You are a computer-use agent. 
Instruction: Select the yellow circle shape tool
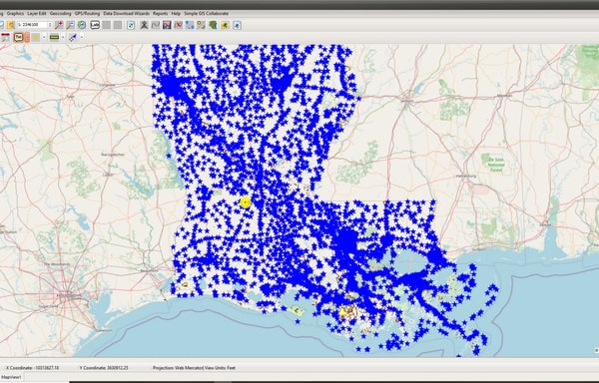click(36, 37)
